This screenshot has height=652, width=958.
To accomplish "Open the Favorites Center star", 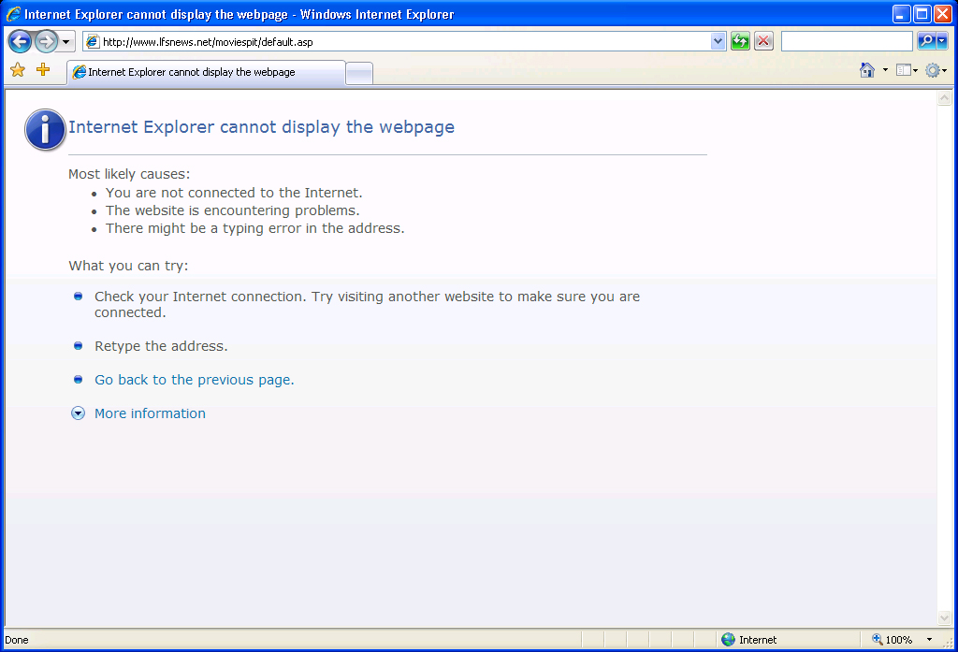I will (x=18, y=69).
